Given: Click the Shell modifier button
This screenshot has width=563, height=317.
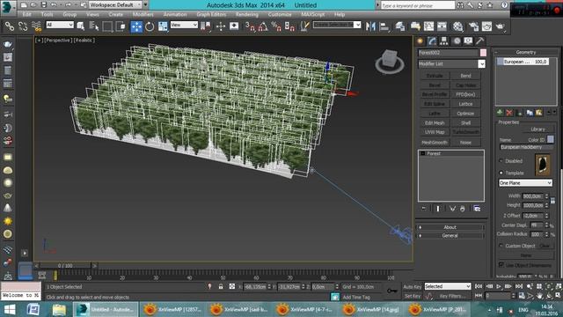Looking at the screenshot, I should pos(465,123).
